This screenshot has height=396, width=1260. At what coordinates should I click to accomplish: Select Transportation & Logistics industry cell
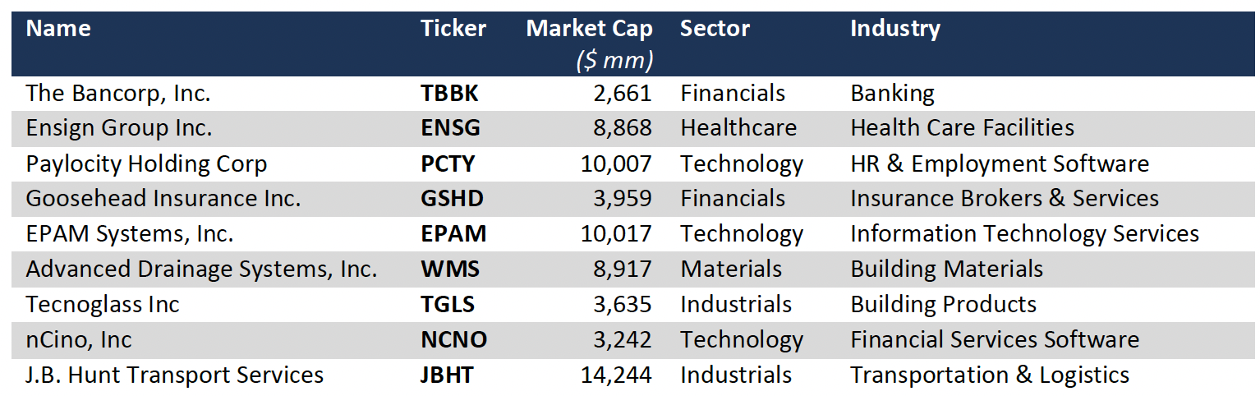pos(989,375)
